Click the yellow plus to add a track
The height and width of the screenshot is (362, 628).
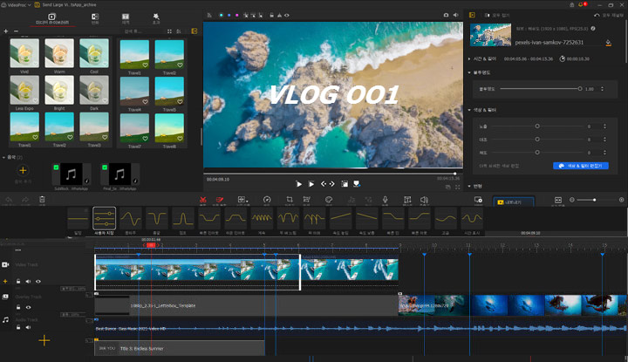point(44,339)
